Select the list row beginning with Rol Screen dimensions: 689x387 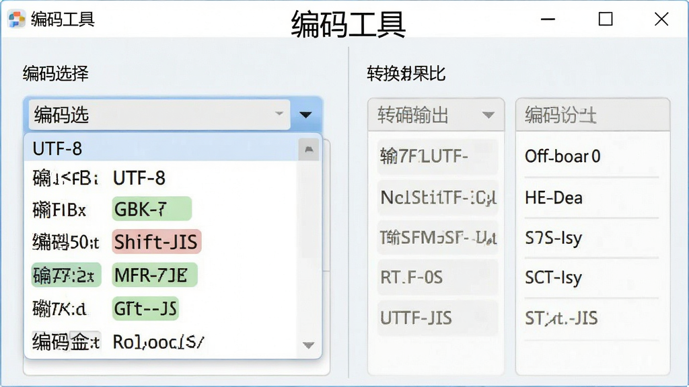click(x=161, y=342)
